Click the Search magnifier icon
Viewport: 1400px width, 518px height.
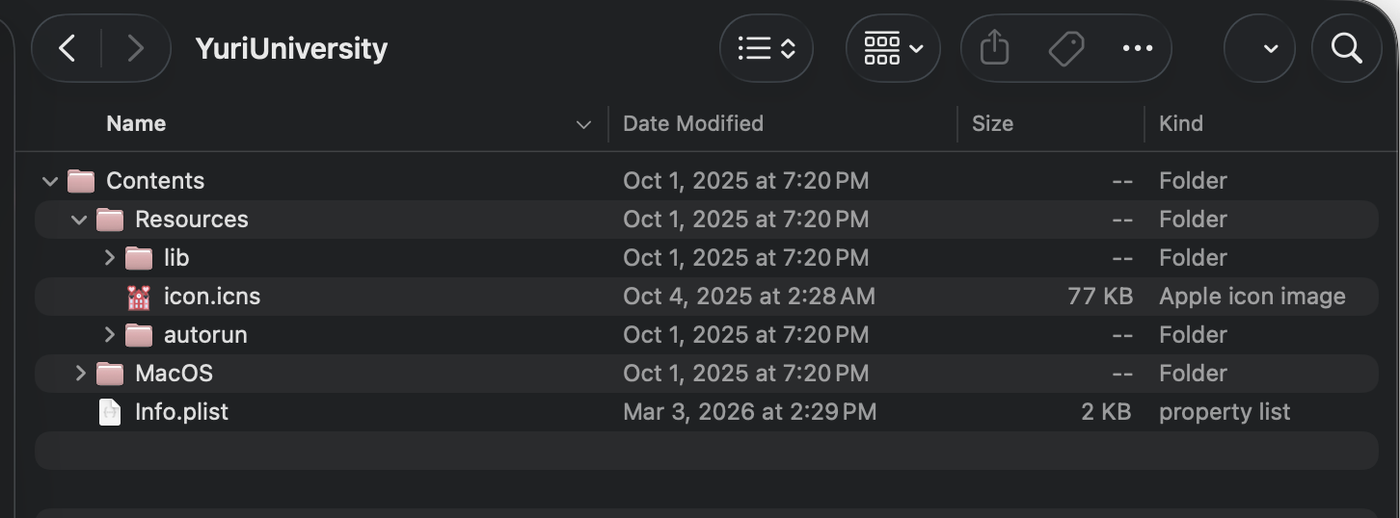(1346, 48)
